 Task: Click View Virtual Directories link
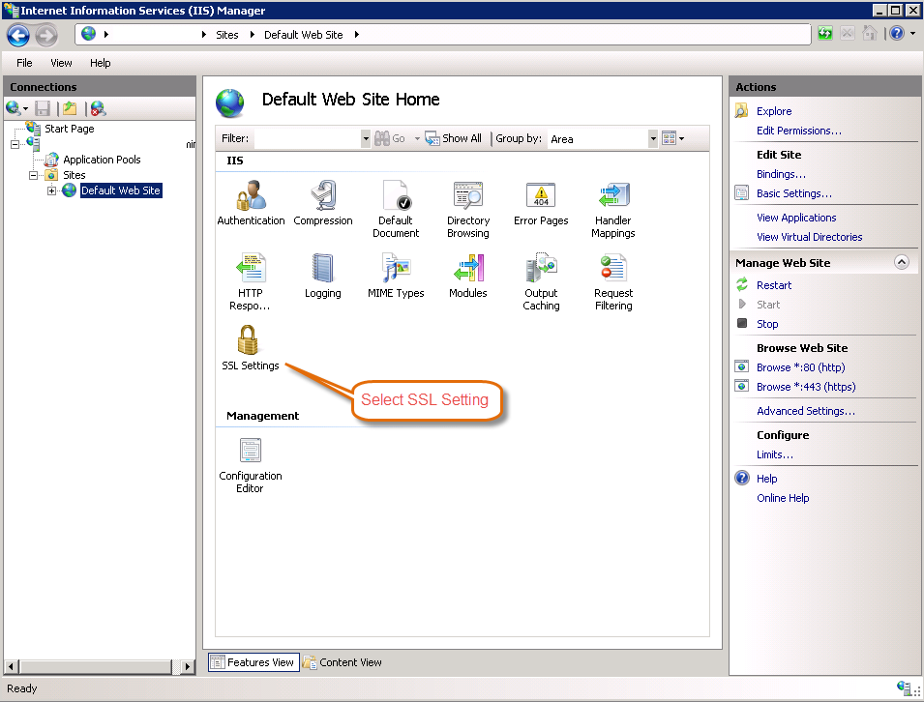pyautogui.click(x=809, y=237)
